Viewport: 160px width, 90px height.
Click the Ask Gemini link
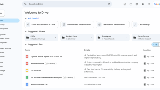click(33, 18)
